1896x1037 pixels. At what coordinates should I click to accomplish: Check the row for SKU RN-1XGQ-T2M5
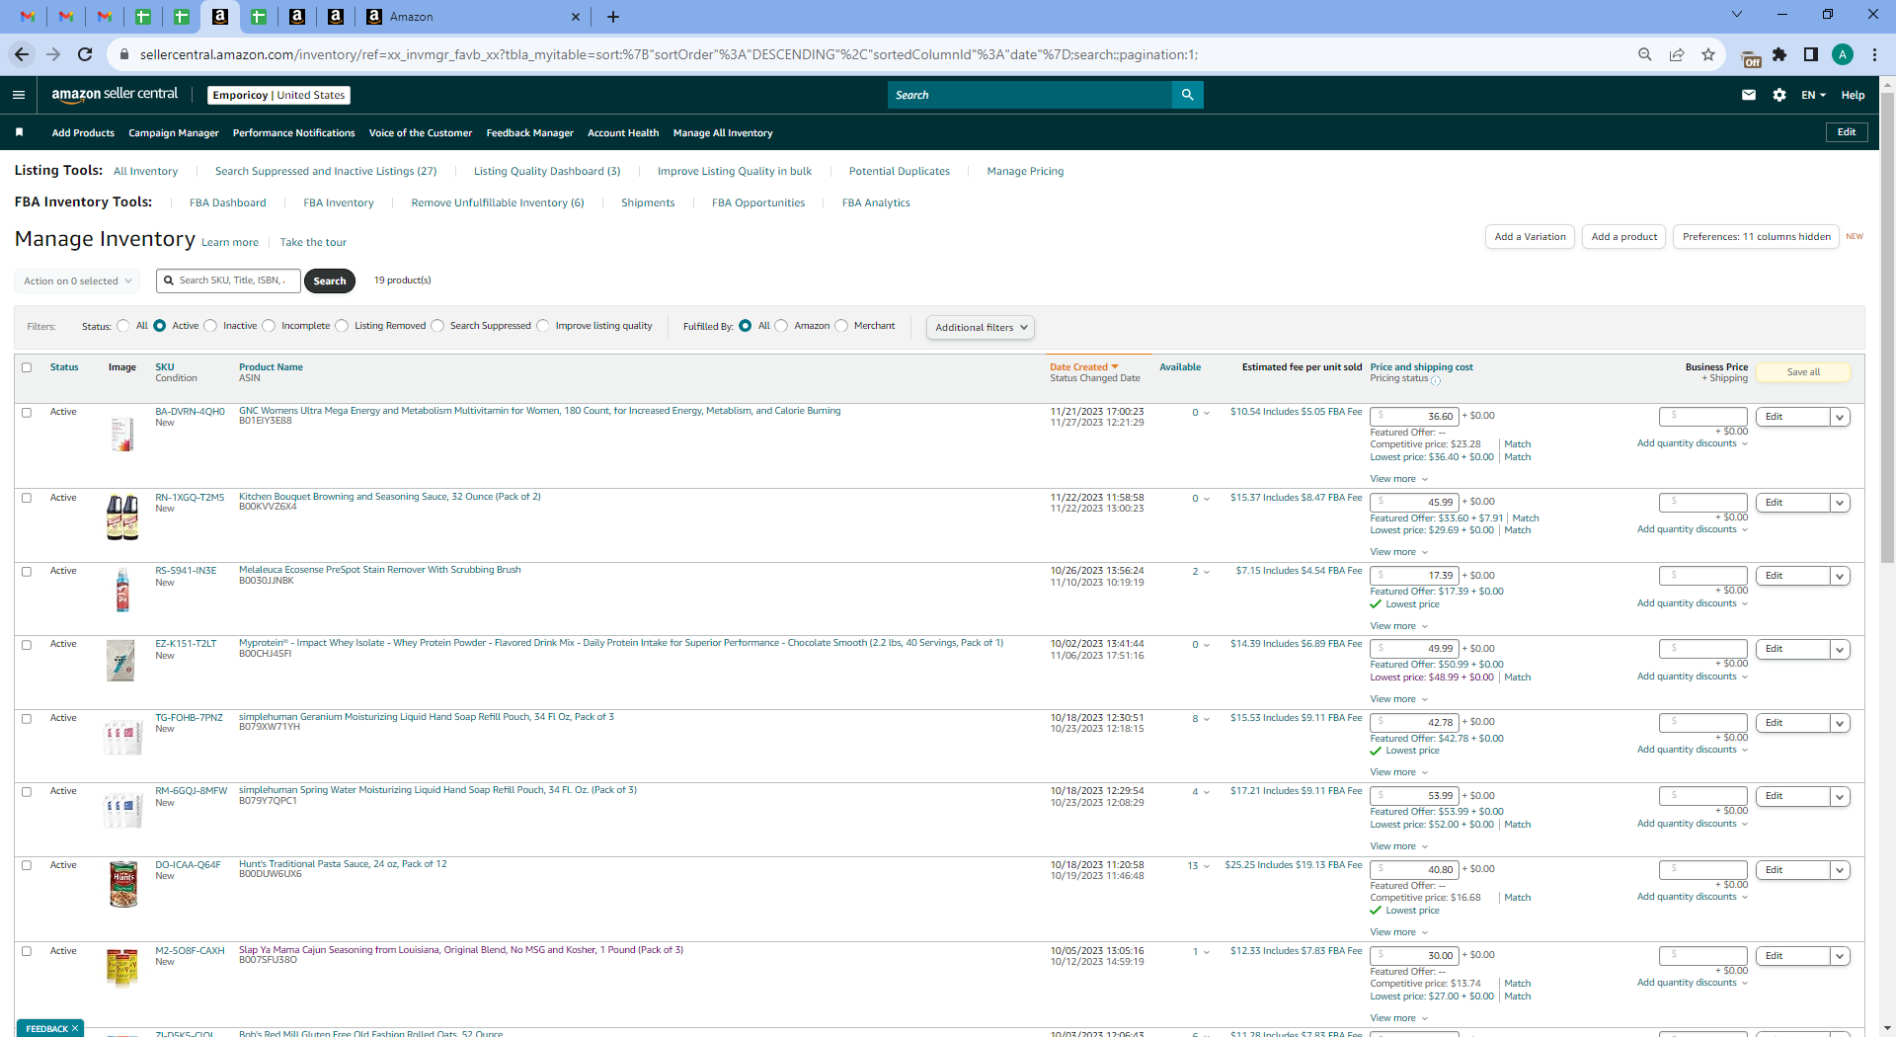27,498
